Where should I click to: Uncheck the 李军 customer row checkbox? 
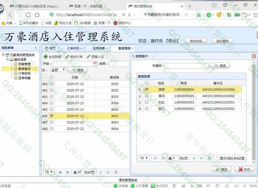[x=147, y=89]
